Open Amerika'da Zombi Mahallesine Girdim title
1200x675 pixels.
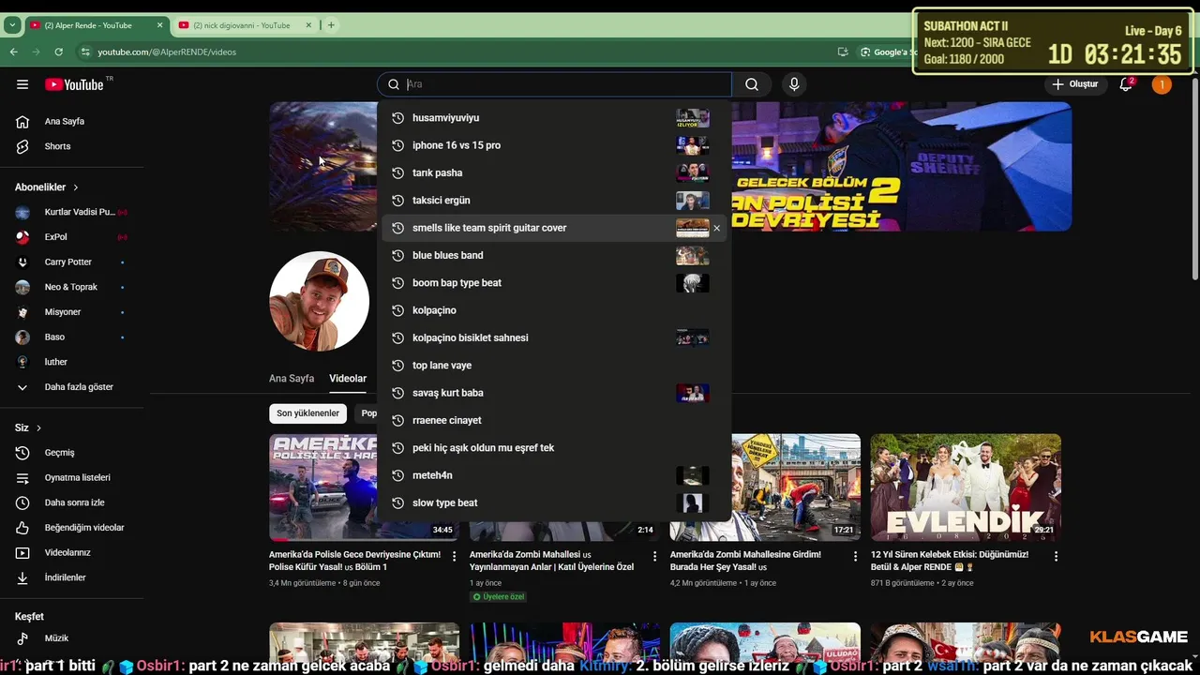(745, 561)
